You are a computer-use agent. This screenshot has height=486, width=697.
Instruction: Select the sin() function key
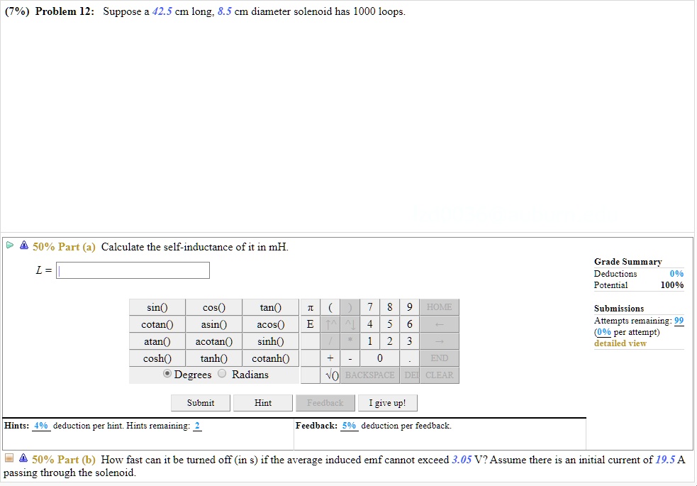[157, 306]
